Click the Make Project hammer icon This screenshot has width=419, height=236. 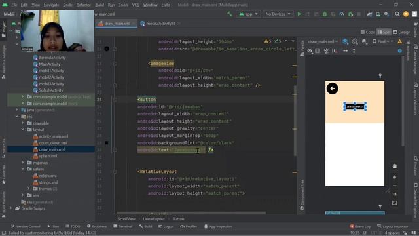click(230, 14)
